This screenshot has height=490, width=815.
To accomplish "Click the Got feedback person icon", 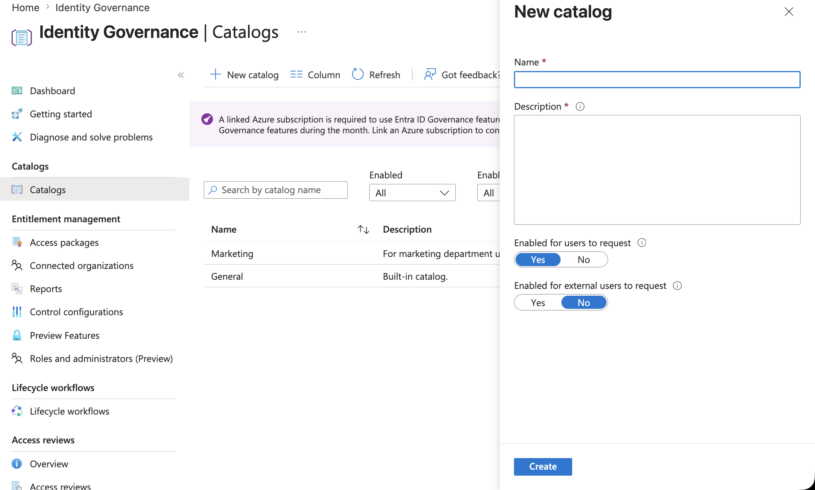I will (430, 75).
